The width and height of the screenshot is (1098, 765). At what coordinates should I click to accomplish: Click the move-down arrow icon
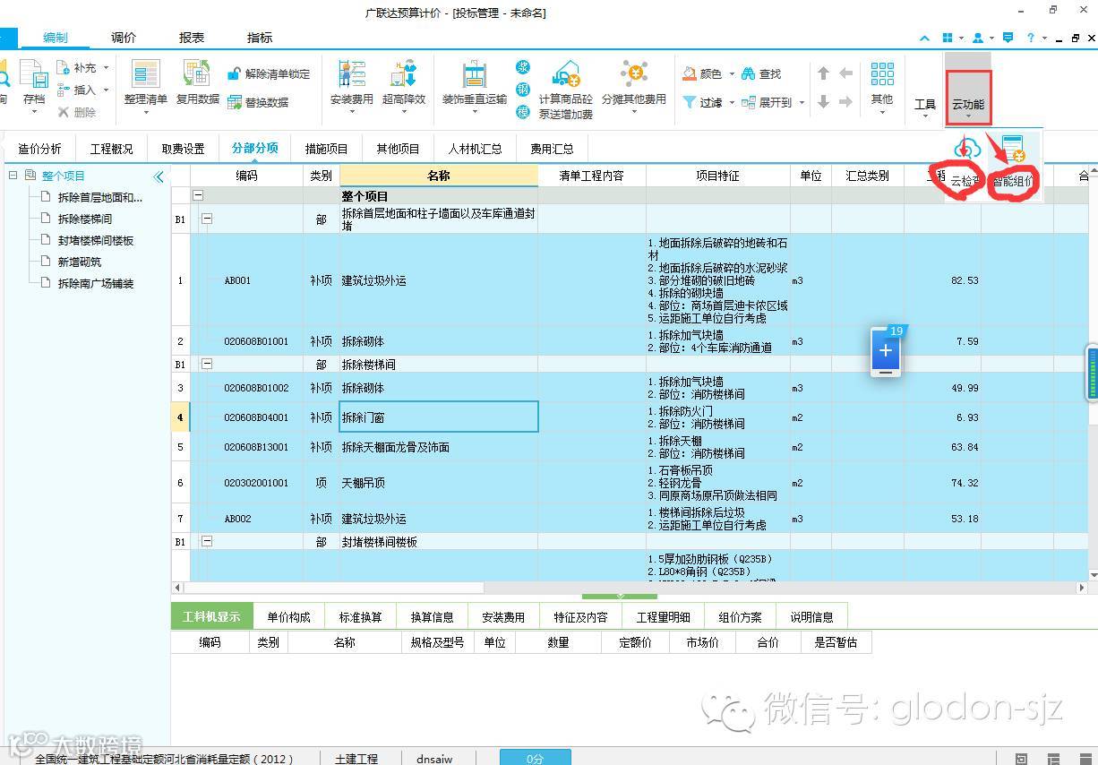(824, 102)
